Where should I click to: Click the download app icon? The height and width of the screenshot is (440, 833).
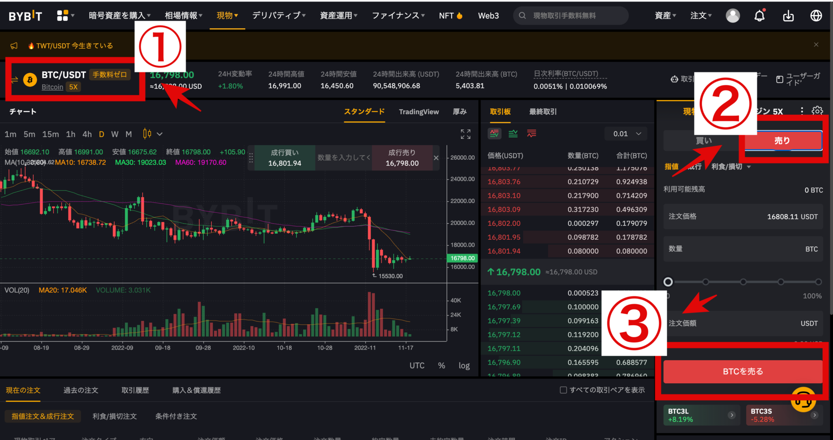788,16
